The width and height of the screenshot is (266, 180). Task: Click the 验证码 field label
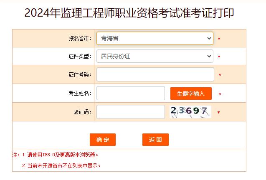82,112
